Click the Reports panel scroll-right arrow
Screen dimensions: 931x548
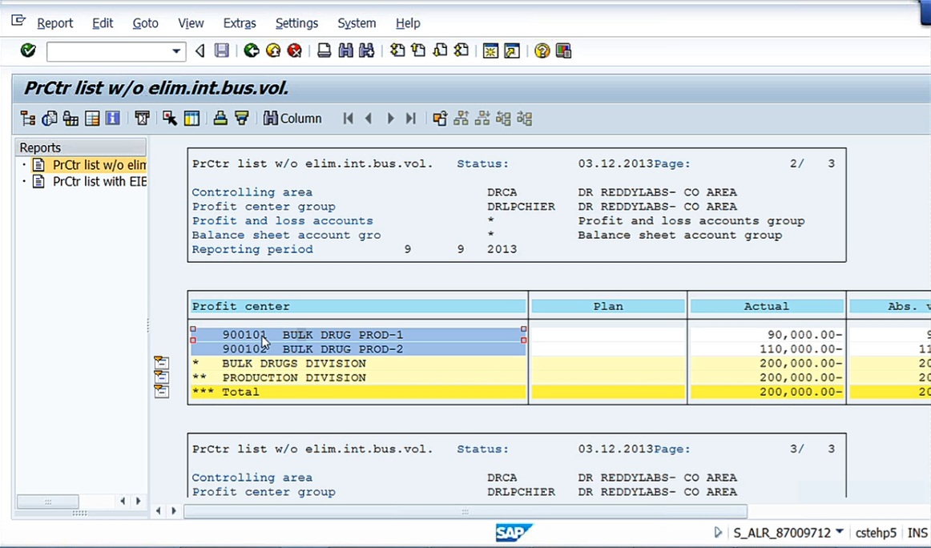(x=139, y=501)
